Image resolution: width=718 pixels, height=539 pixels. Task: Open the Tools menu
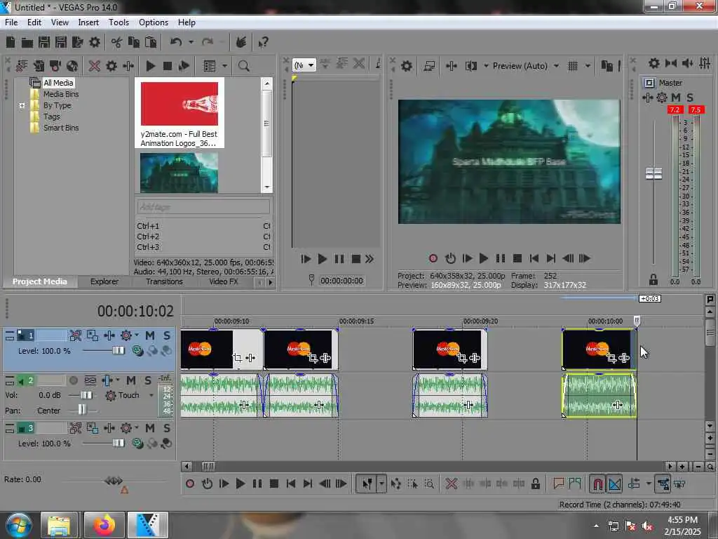tap(118, 22)
